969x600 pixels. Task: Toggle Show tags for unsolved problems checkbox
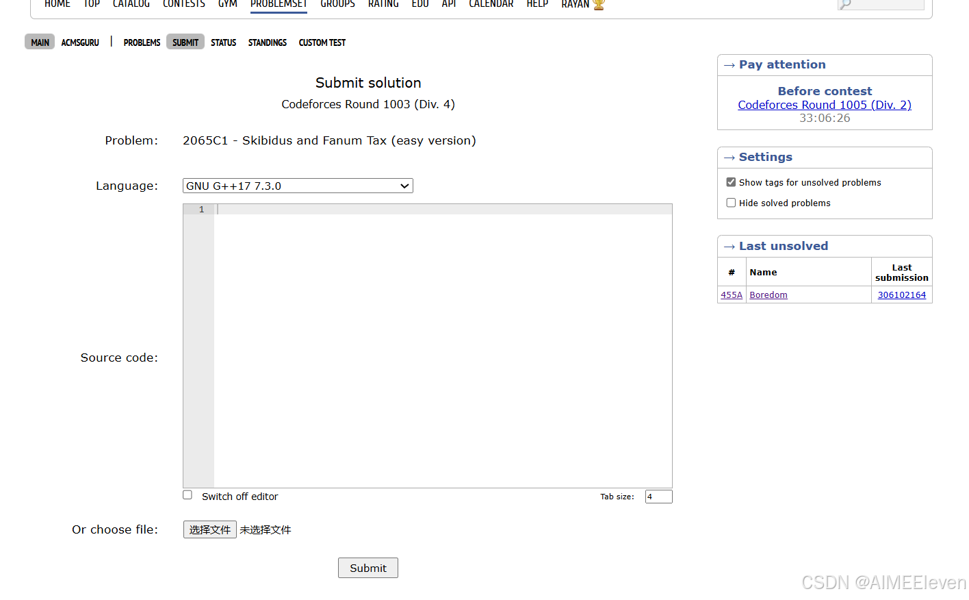tap(731, 182)
